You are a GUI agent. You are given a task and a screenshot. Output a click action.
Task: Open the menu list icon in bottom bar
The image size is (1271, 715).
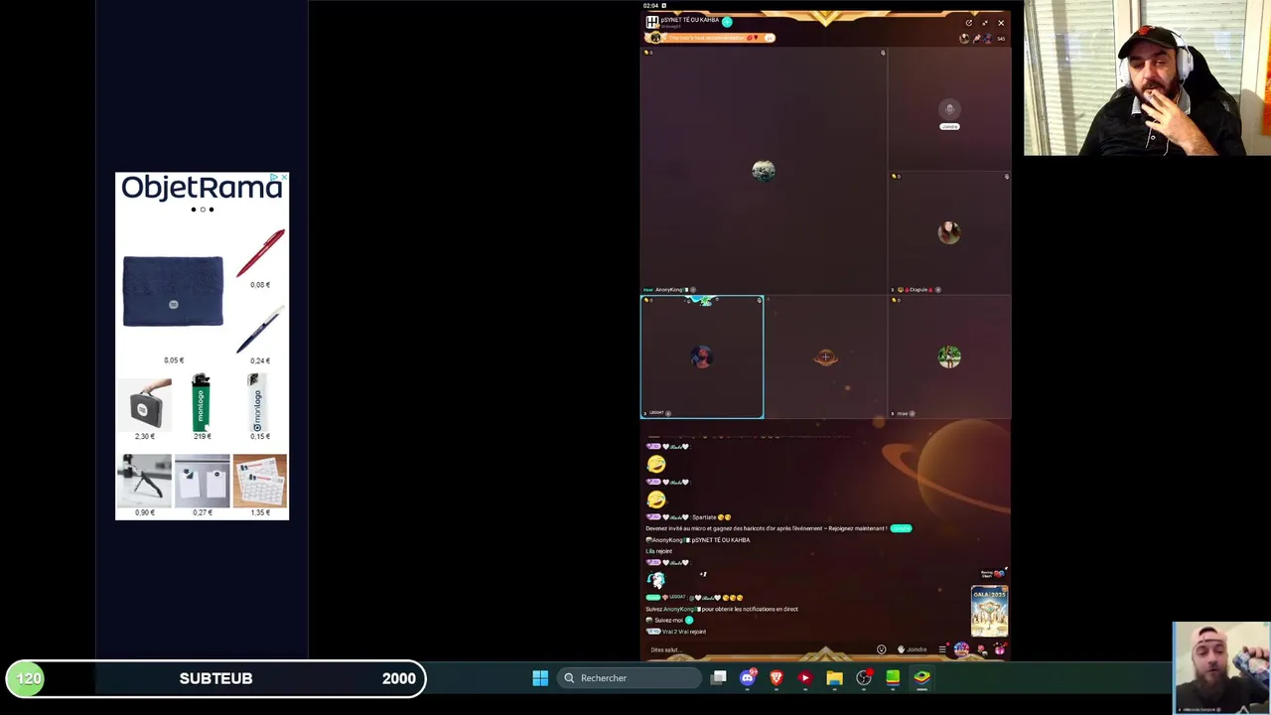[942, 649]
